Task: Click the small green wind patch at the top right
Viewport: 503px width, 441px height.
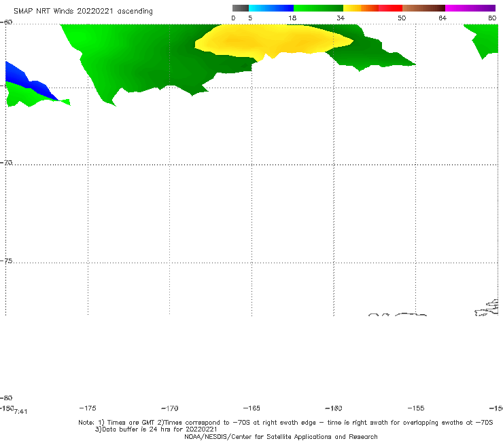Action: (485, 40)
